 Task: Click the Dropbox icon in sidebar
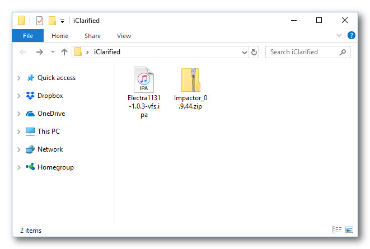pos(30,96)
